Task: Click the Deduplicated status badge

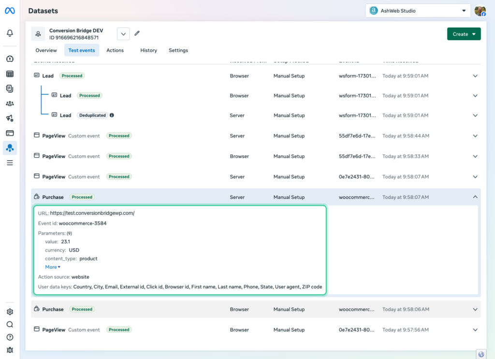Action: pyautogui.click(x=92, y=115)
